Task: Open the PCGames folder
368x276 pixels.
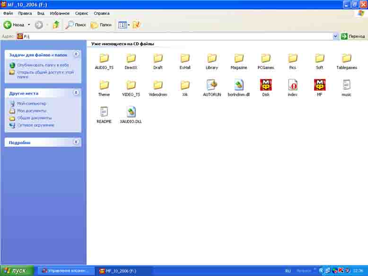Action: 266,58
